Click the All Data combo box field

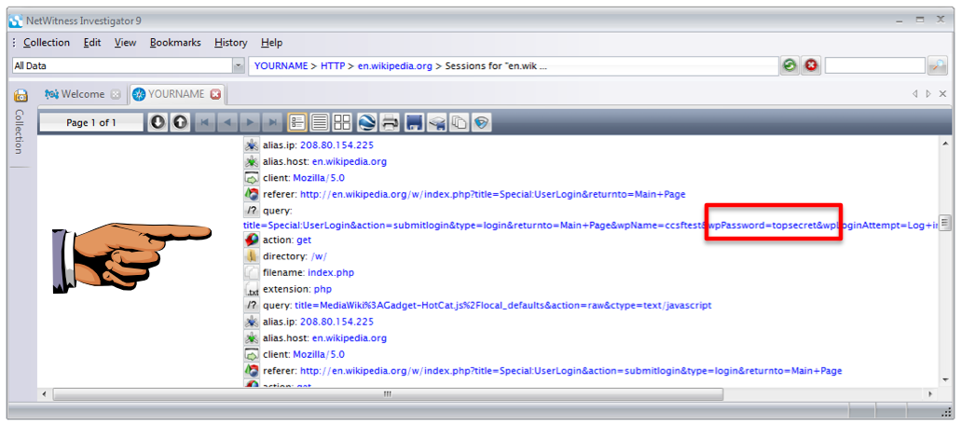pyautogui.click(x=128, y=65)
